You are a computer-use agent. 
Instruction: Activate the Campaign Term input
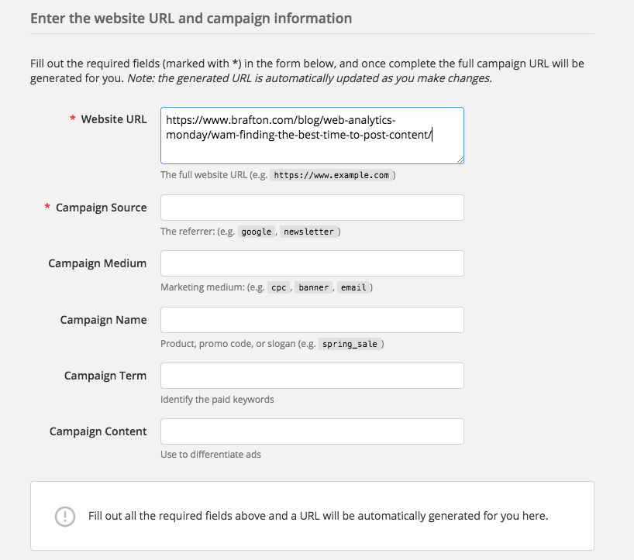(x=312, y=376)
